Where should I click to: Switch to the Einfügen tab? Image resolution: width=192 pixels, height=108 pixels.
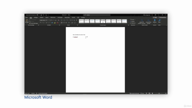tap(36, 17)
